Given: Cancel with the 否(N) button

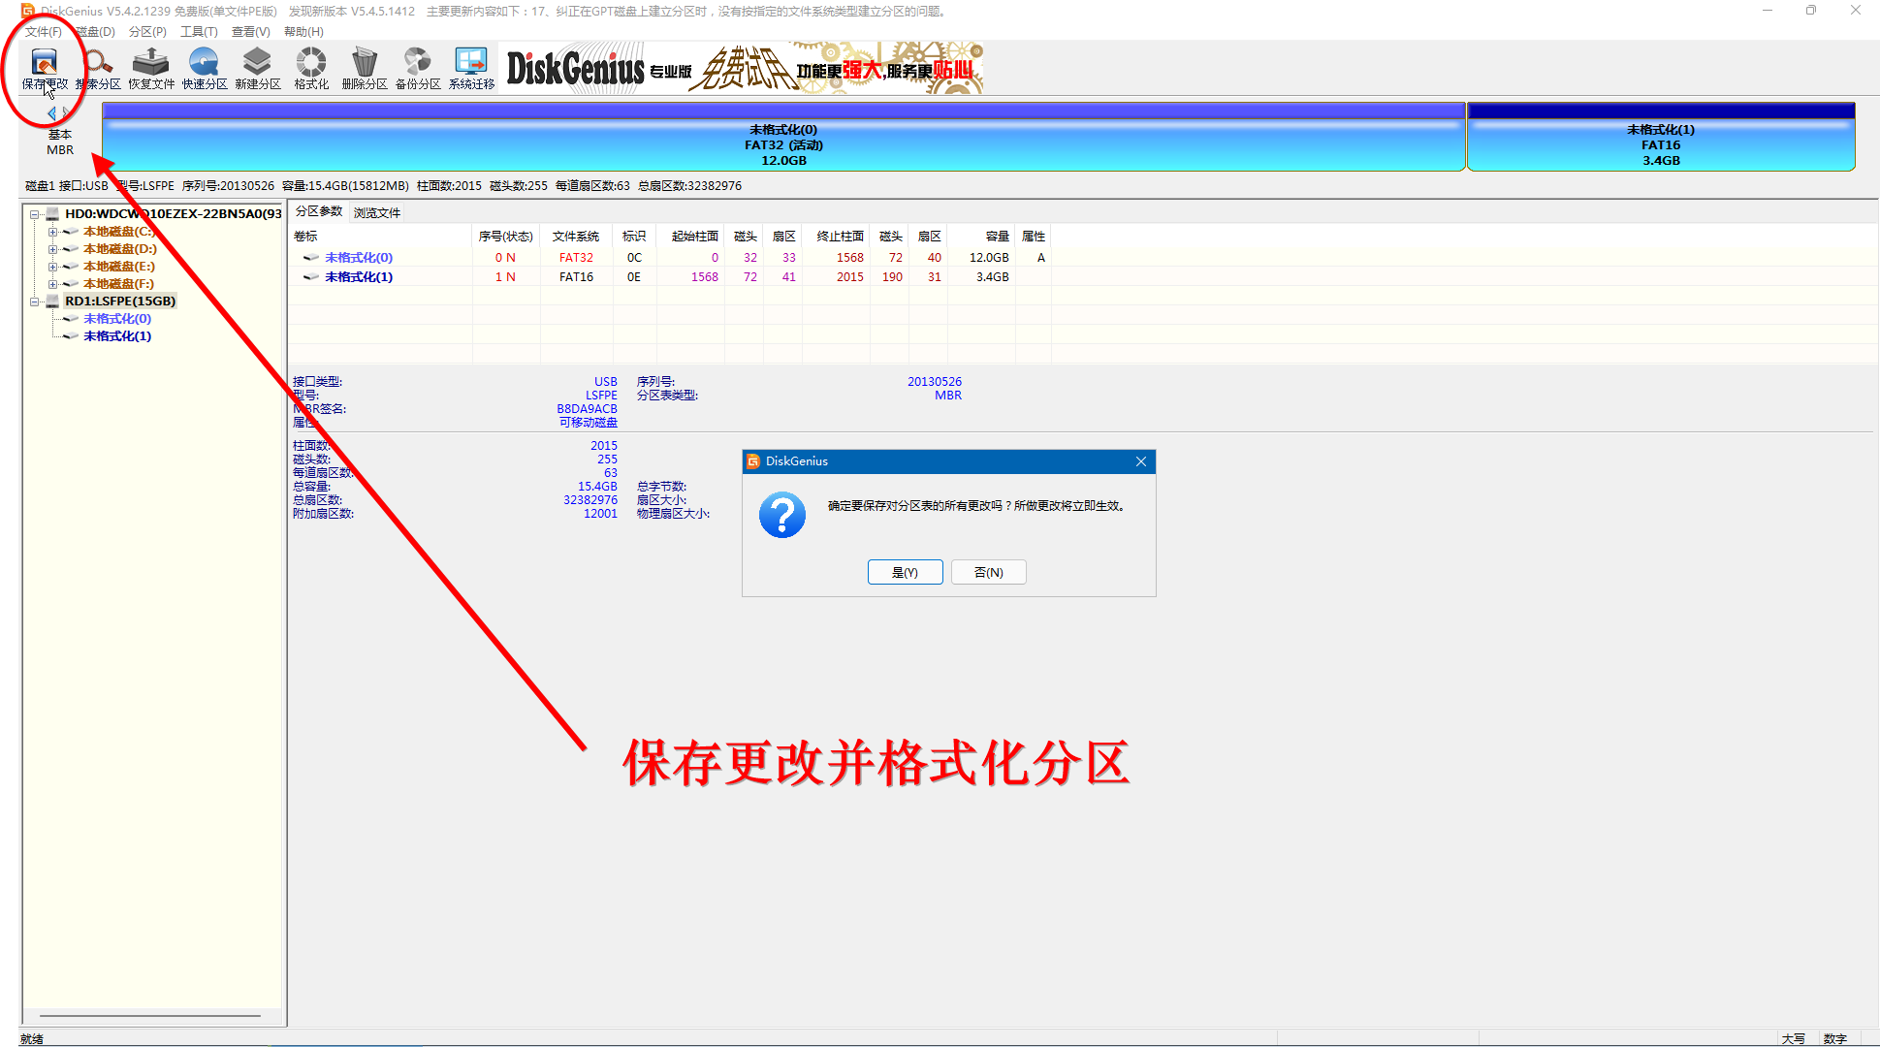Looking at the screenshot, I should point(988,572).
